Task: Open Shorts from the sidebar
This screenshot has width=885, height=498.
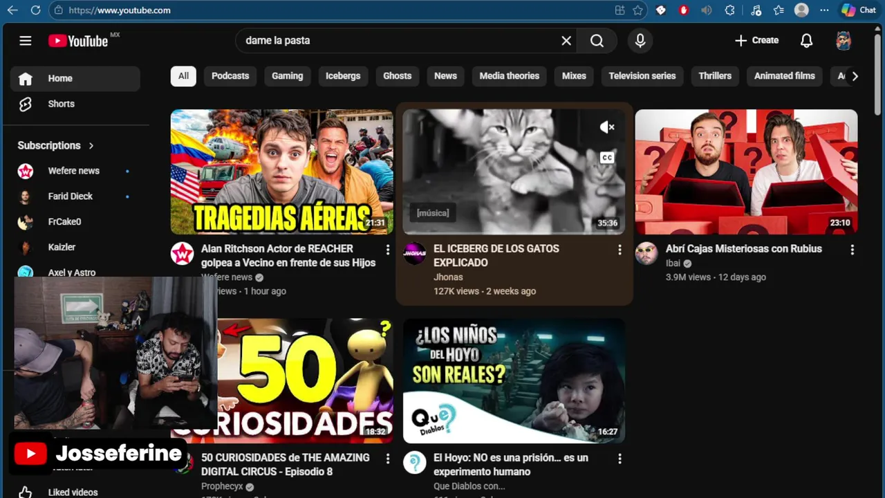Action: point(75,104)
